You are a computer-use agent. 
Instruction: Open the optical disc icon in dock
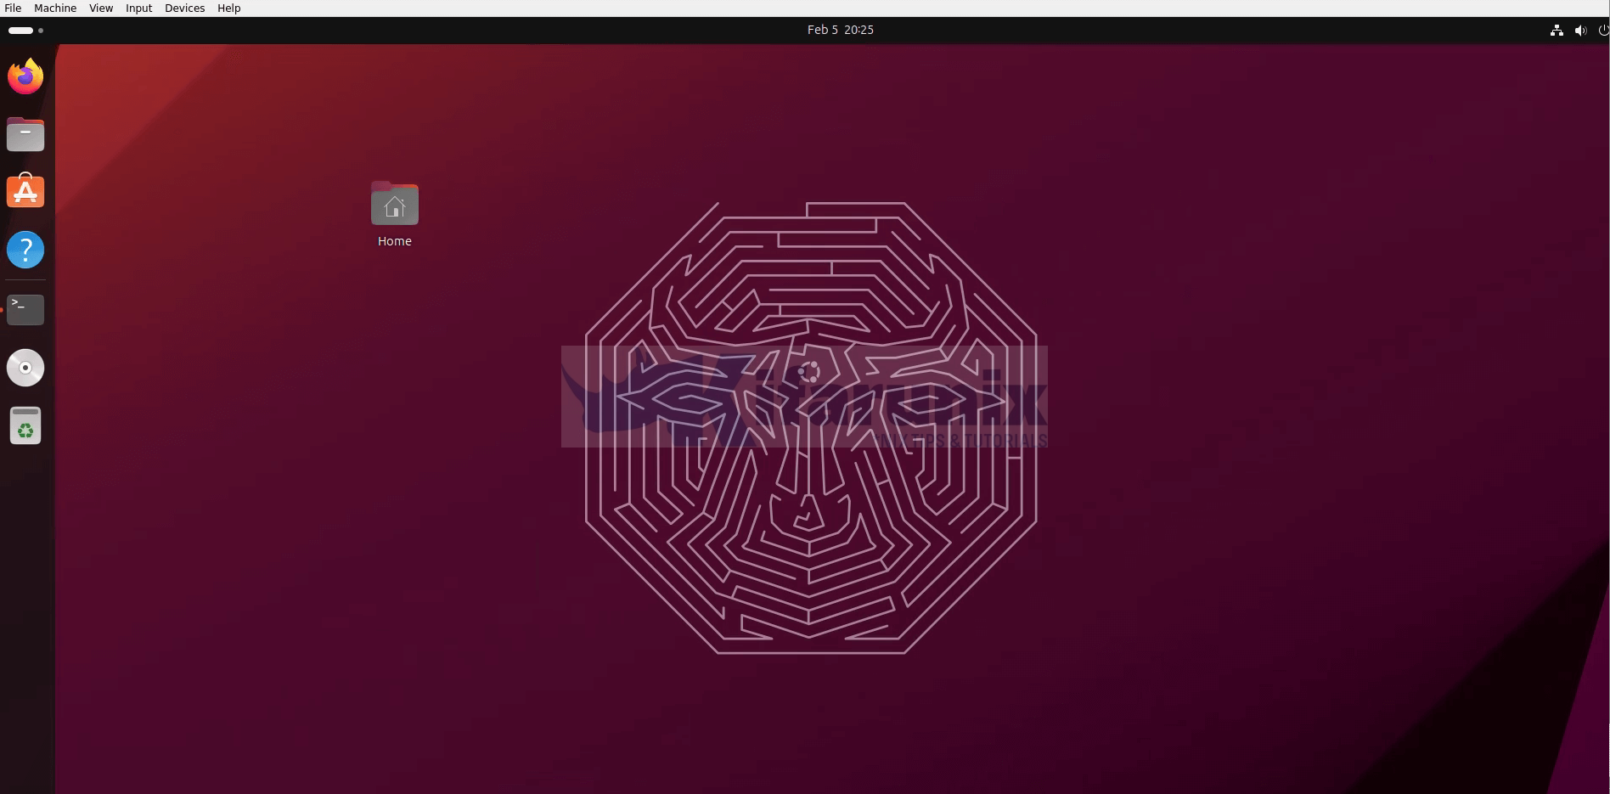click(x=25, y=368)
